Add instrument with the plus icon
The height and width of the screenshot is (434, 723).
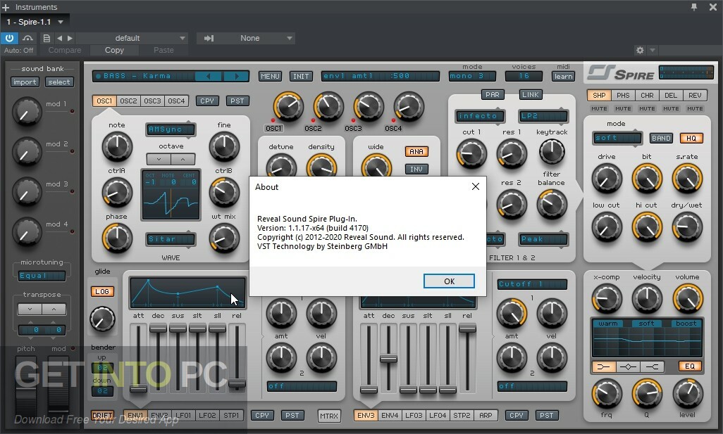pyautogui.click(x=6, y=7)
